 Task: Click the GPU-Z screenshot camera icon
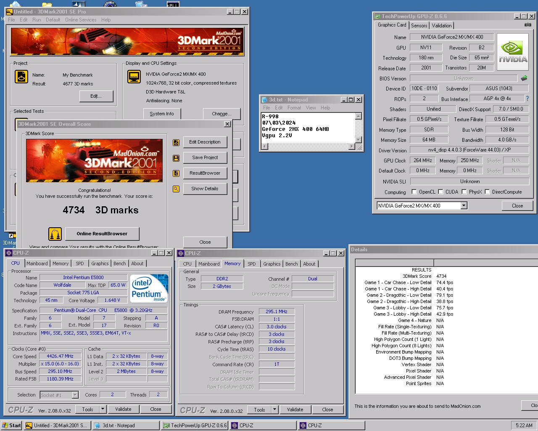click(x=527, y=25)
